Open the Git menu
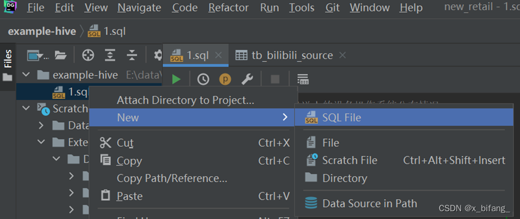Screen dimensions: 520x219 click(332, 7)
